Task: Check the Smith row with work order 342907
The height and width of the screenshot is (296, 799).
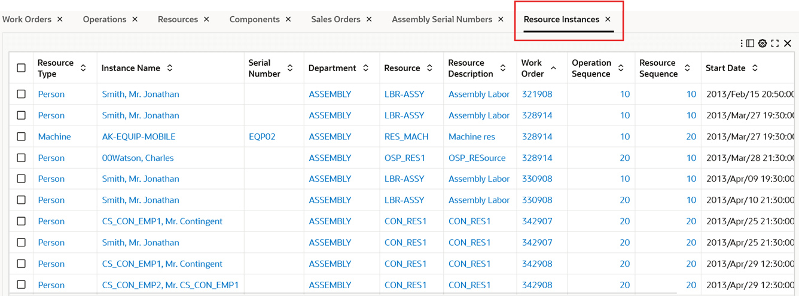Action: click(22, 242)
